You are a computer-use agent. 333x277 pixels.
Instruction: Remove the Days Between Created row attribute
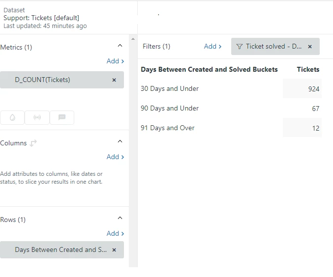coord(114,249)
